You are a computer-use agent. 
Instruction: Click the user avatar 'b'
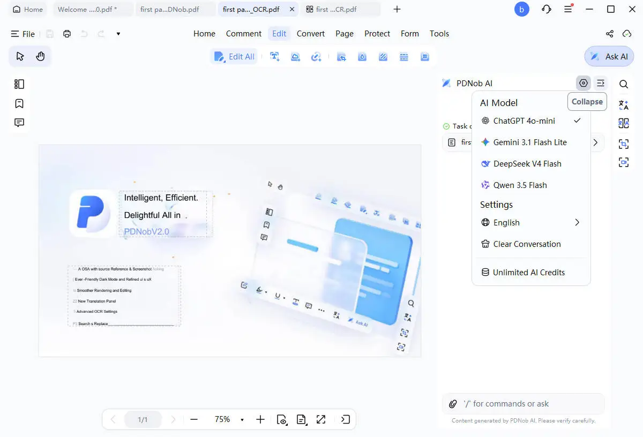[x=522, y=9]
